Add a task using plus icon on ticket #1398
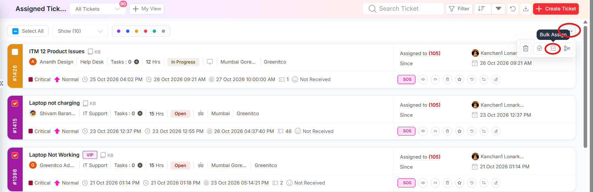Screen dimensions: 594x192 click(x=140, y=165)
